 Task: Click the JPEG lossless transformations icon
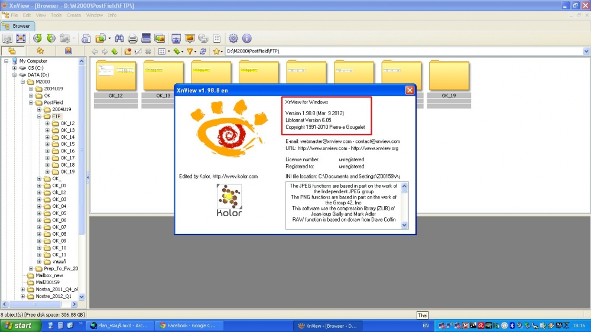click(x=65, y=38)
